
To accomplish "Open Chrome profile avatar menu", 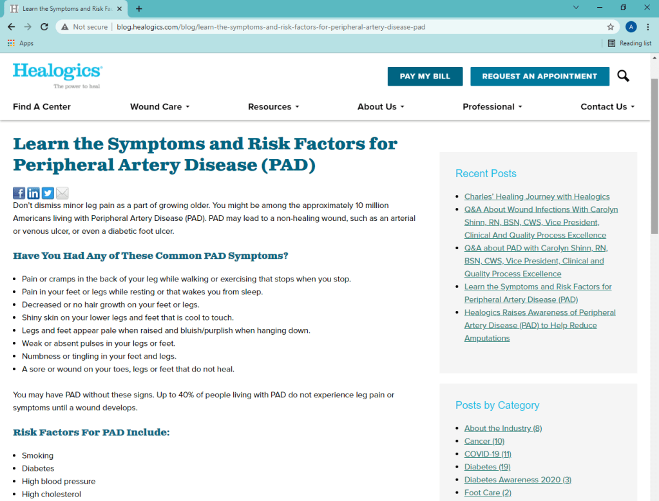I will point(631,27).
